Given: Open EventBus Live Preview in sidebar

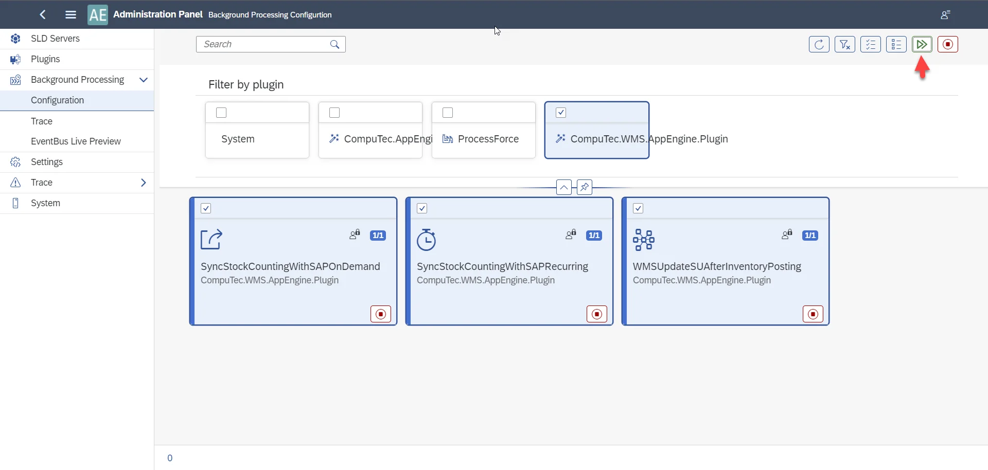Looking at the screenshot, I should click(76, 141).
